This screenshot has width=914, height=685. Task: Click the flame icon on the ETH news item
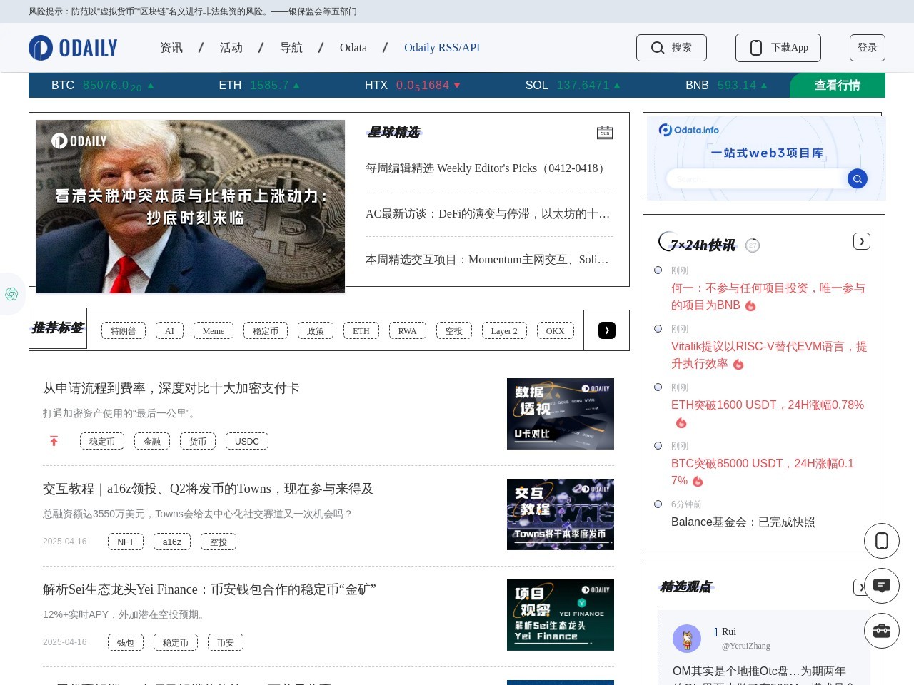[x=681, y=422]
